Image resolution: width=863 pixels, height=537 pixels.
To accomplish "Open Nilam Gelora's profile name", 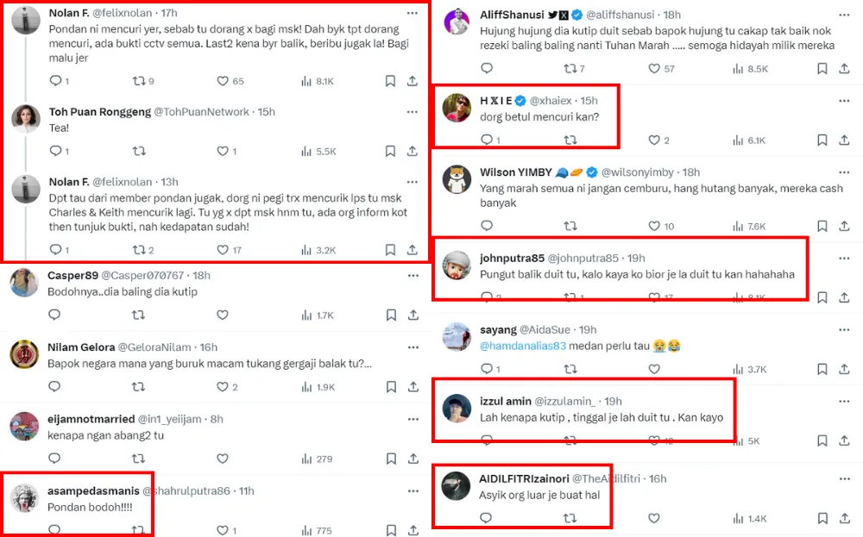I will point(81,347).
